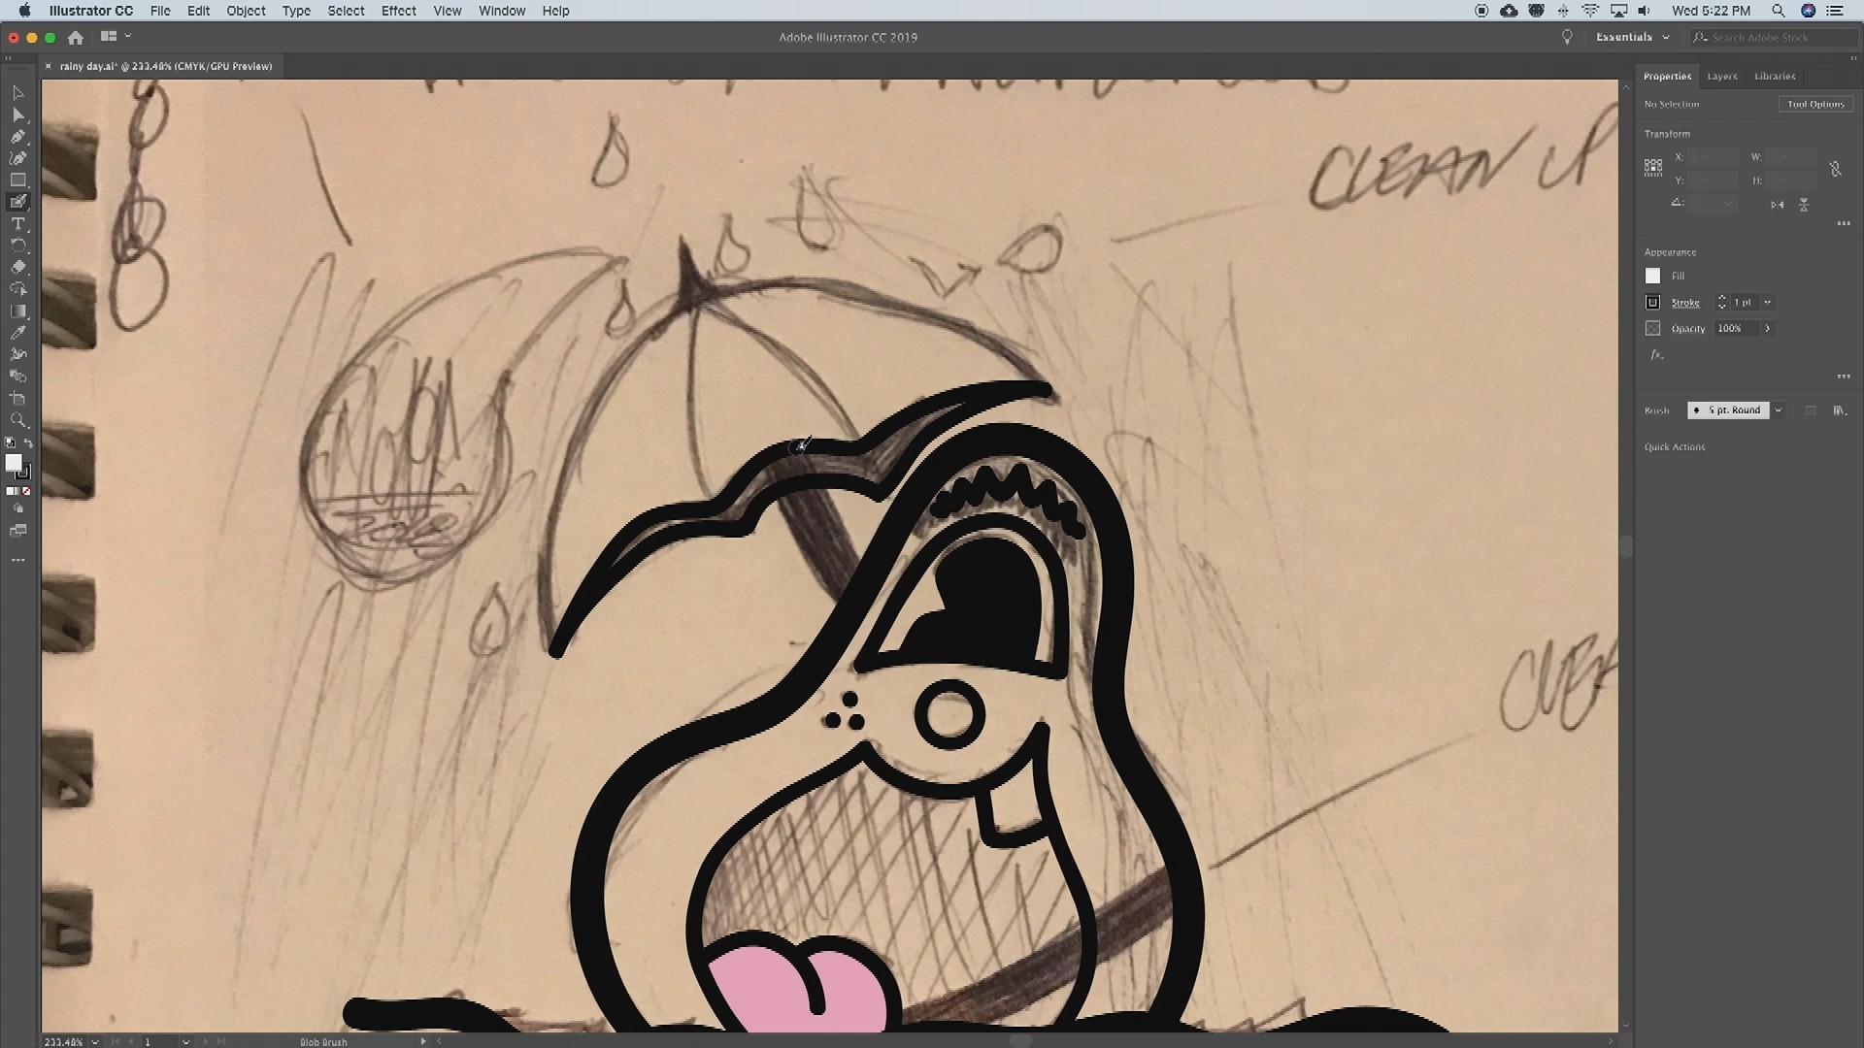Open the Stroke panel link
The height and width of the screenshot is (1048, 1864).
click(1685, 303)
